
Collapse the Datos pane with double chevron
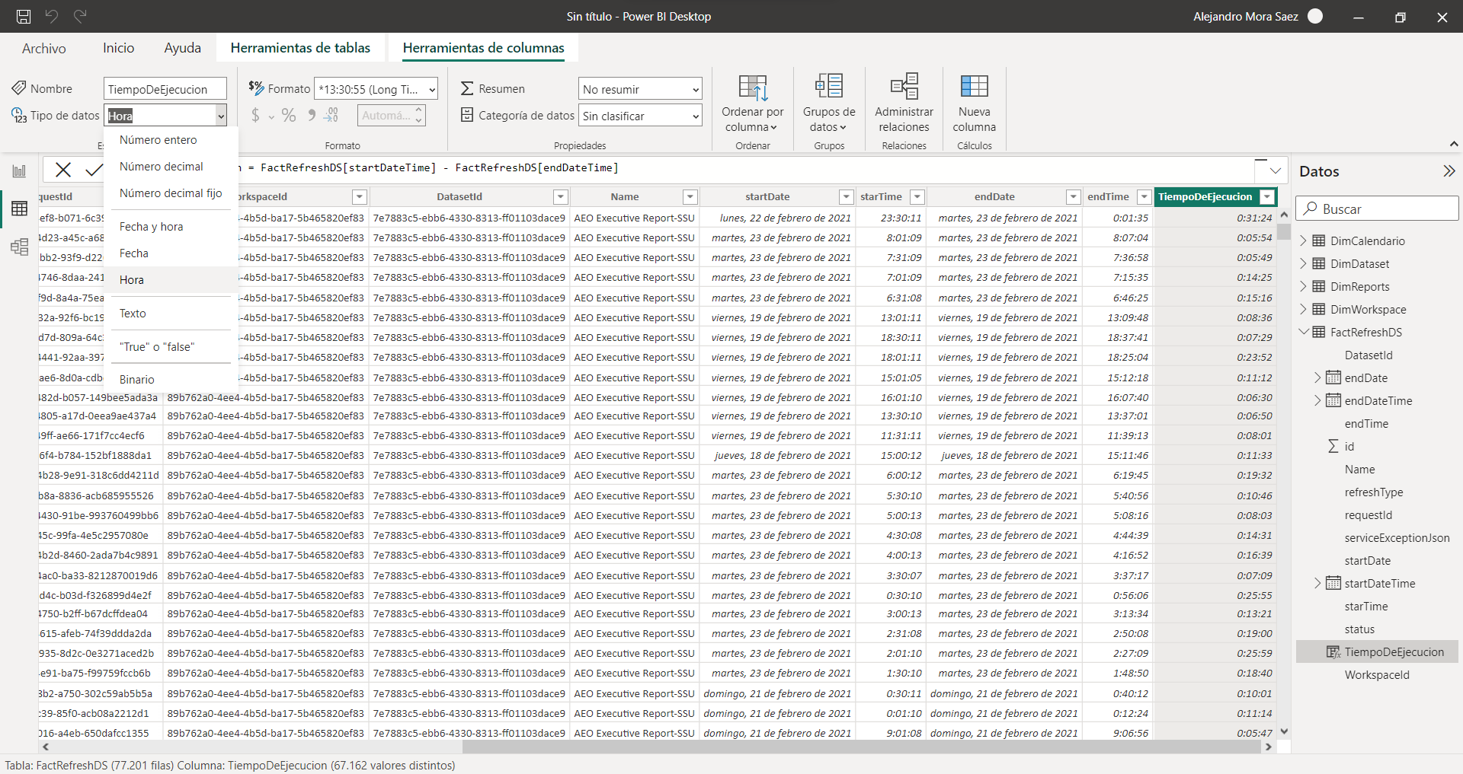click(1449, 171)
